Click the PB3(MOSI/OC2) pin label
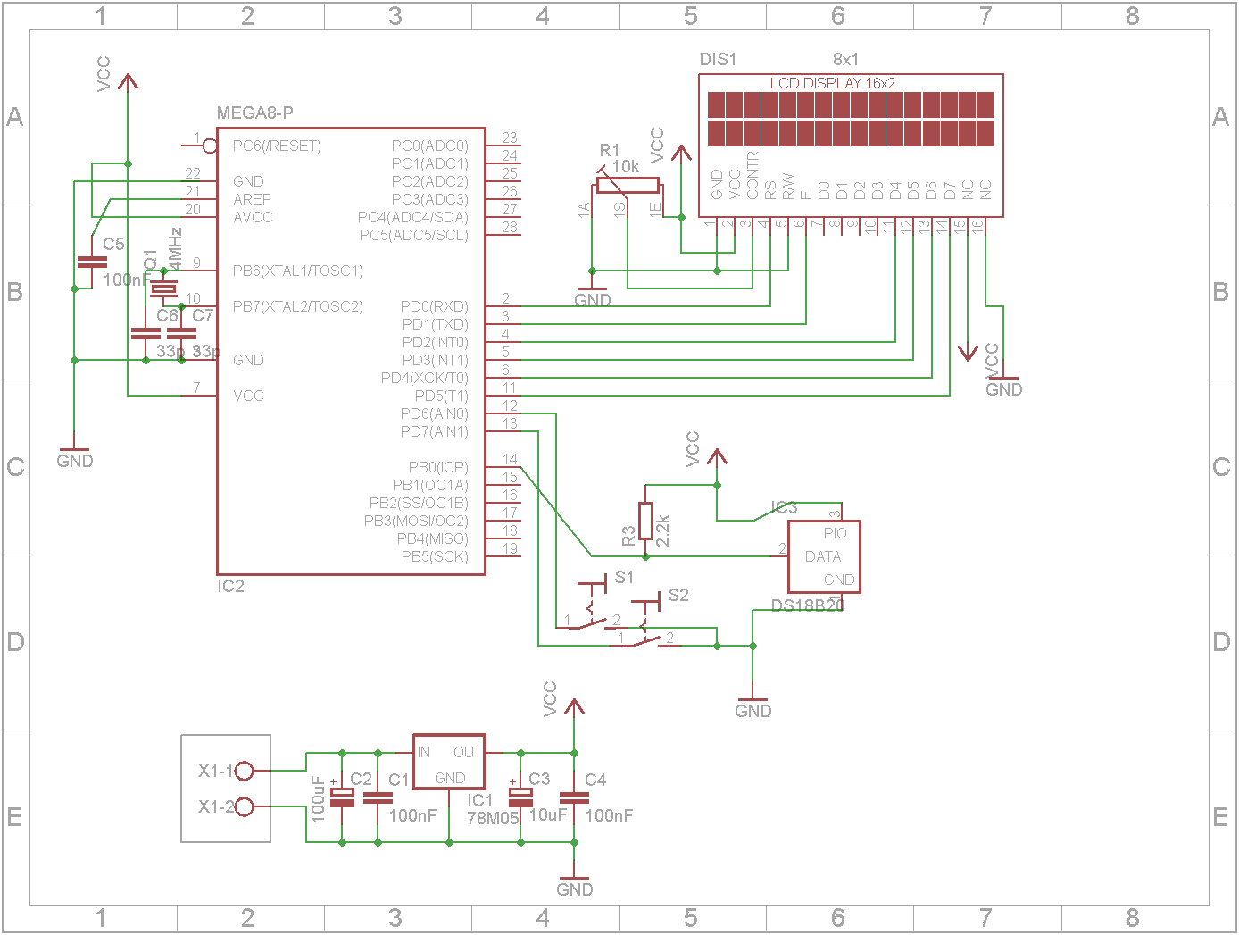The image size is (1239, 935). (416, 521)
